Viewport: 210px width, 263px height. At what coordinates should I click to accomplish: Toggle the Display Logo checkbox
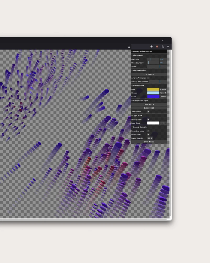click(x=148, y=119)
